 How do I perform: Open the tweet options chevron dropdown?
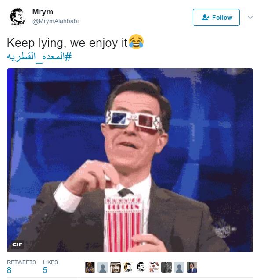pos(250,17)
